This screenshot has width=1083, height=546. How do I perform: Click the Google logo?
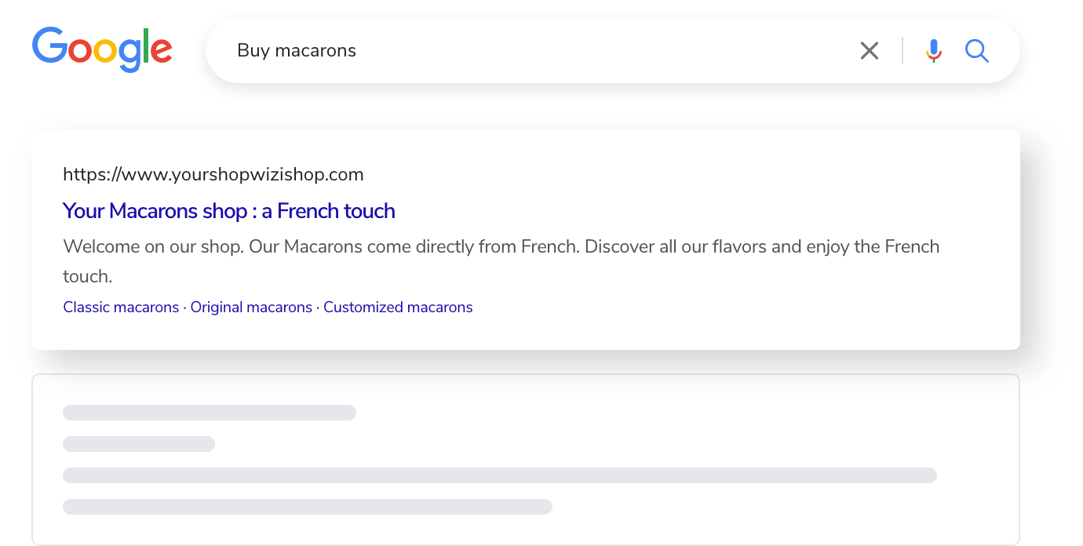102,49
